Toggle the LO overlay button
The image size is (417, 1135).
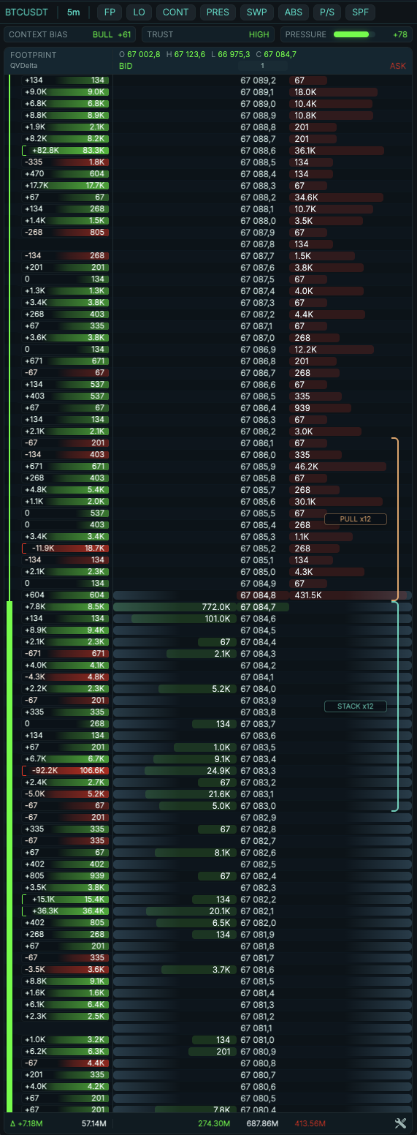point(139,12)
